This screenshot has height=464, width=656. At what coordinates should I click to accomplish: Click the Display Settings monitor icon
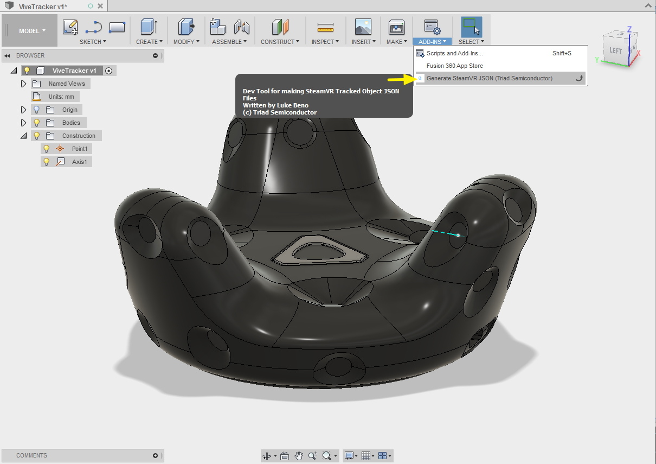[350, 455]
